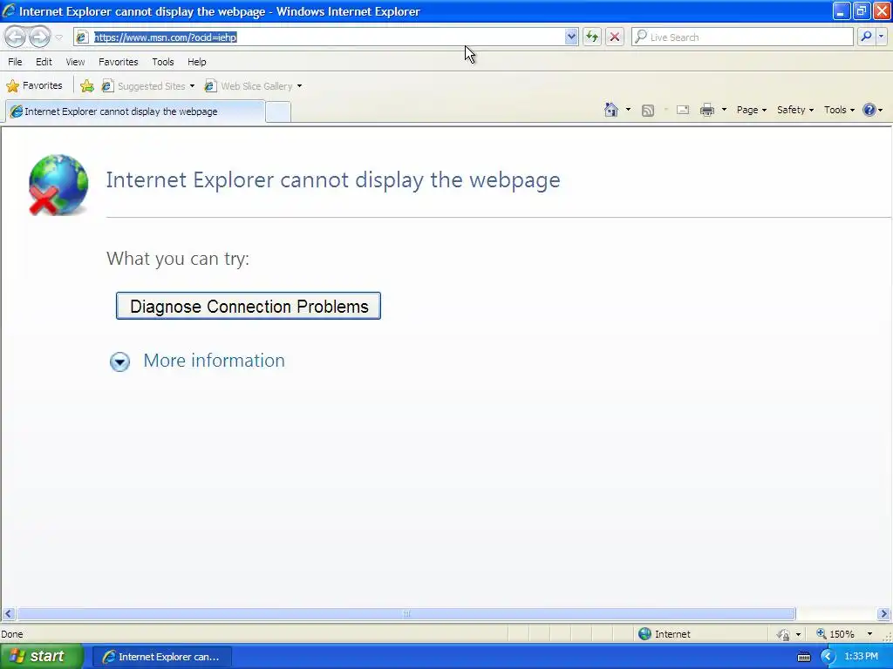893x669 pixels.
Task: Open Web Slice Gallery favorites link
Action: tap(249, 86)
